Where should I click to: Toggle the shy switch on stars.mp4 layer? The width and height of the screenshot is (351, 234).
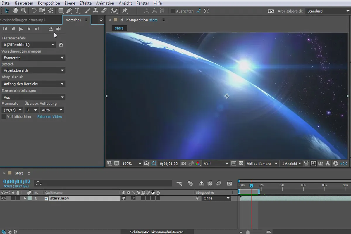point(124,198)
